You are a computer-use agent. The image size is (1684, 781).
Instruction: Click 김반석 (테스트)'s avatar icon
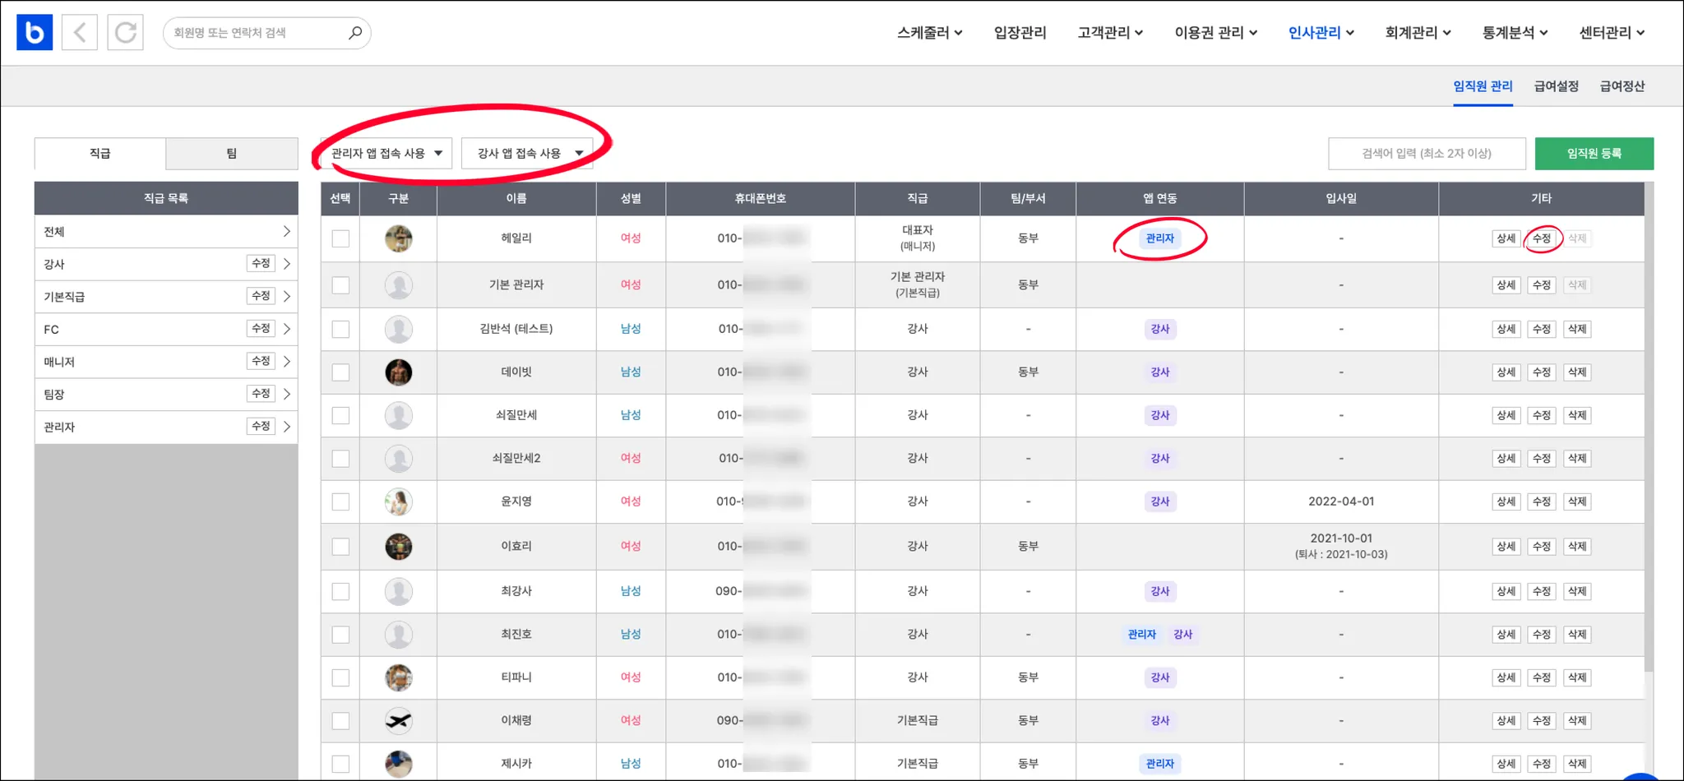[399, 329]
